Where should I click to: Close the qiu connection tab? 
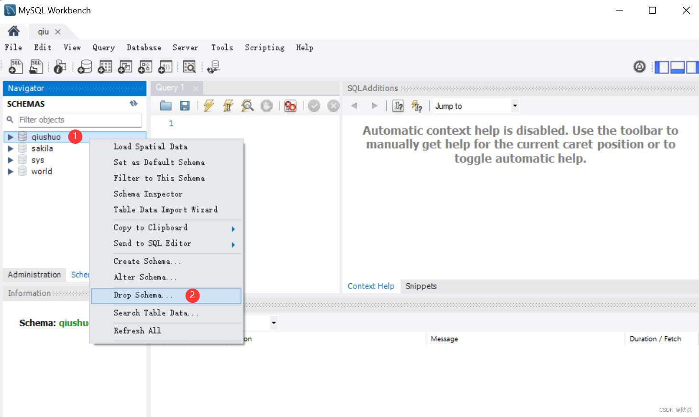[58, 32]
